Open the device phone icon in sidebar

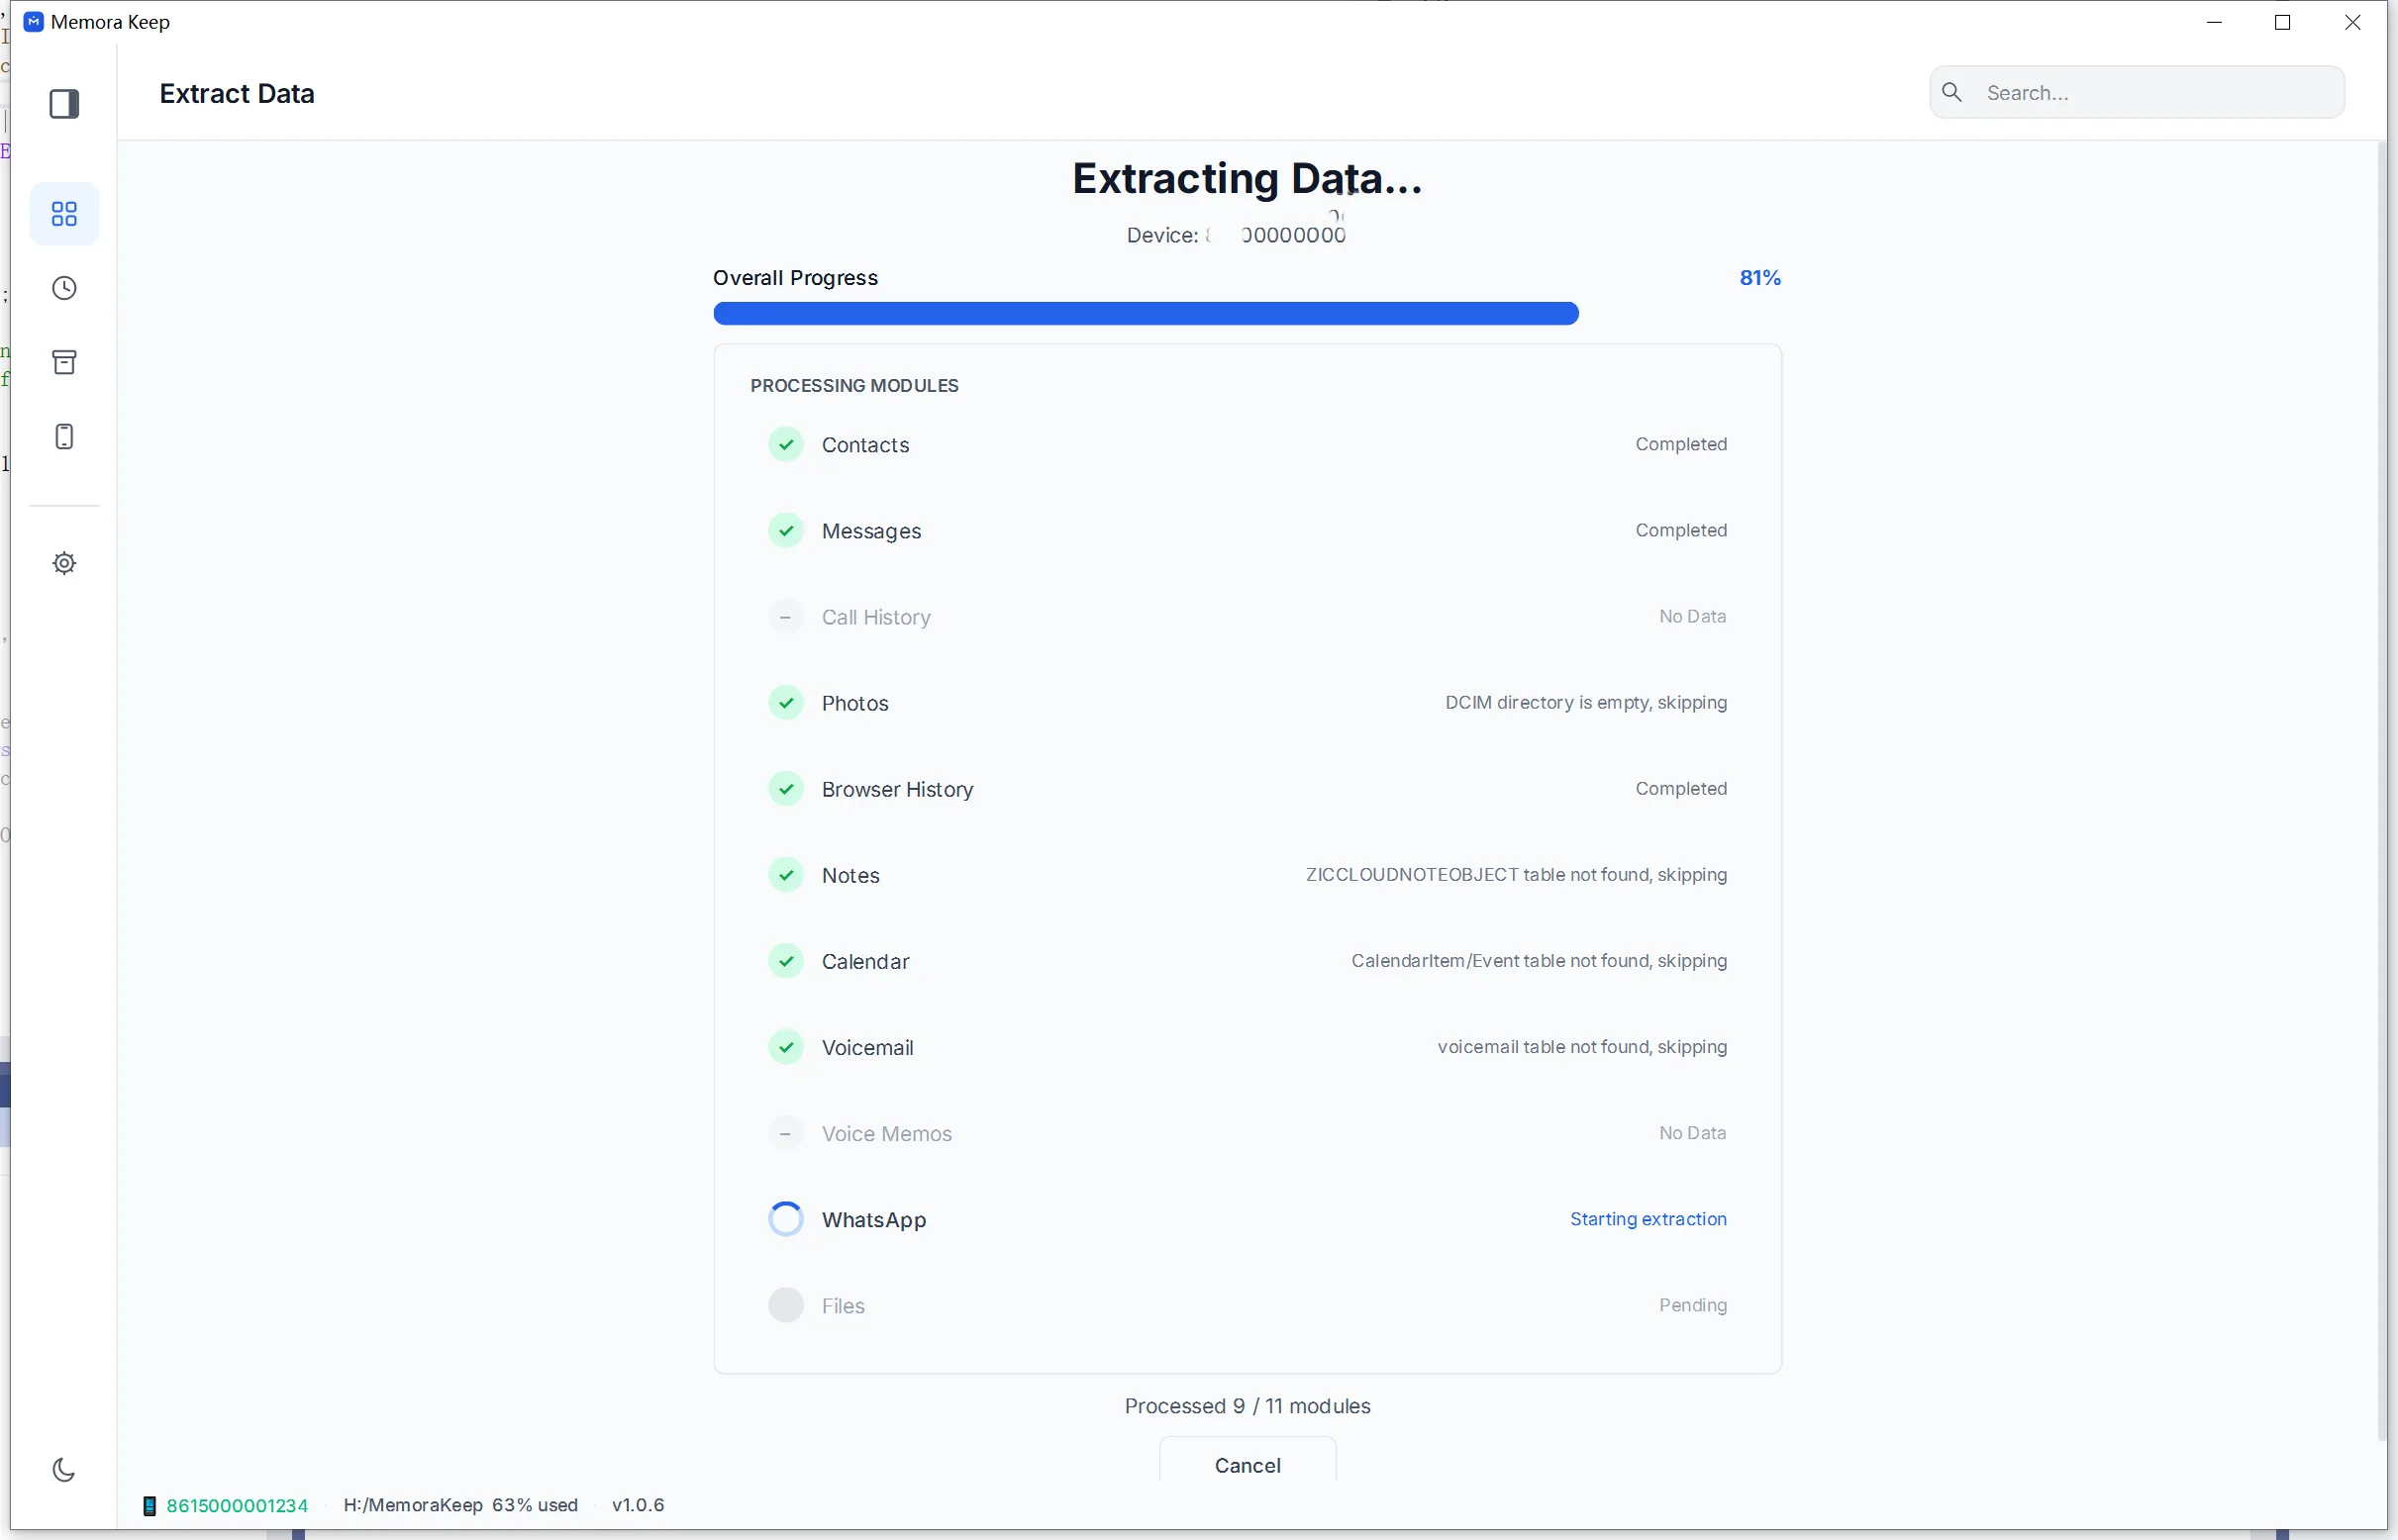(x=64, y=437)
